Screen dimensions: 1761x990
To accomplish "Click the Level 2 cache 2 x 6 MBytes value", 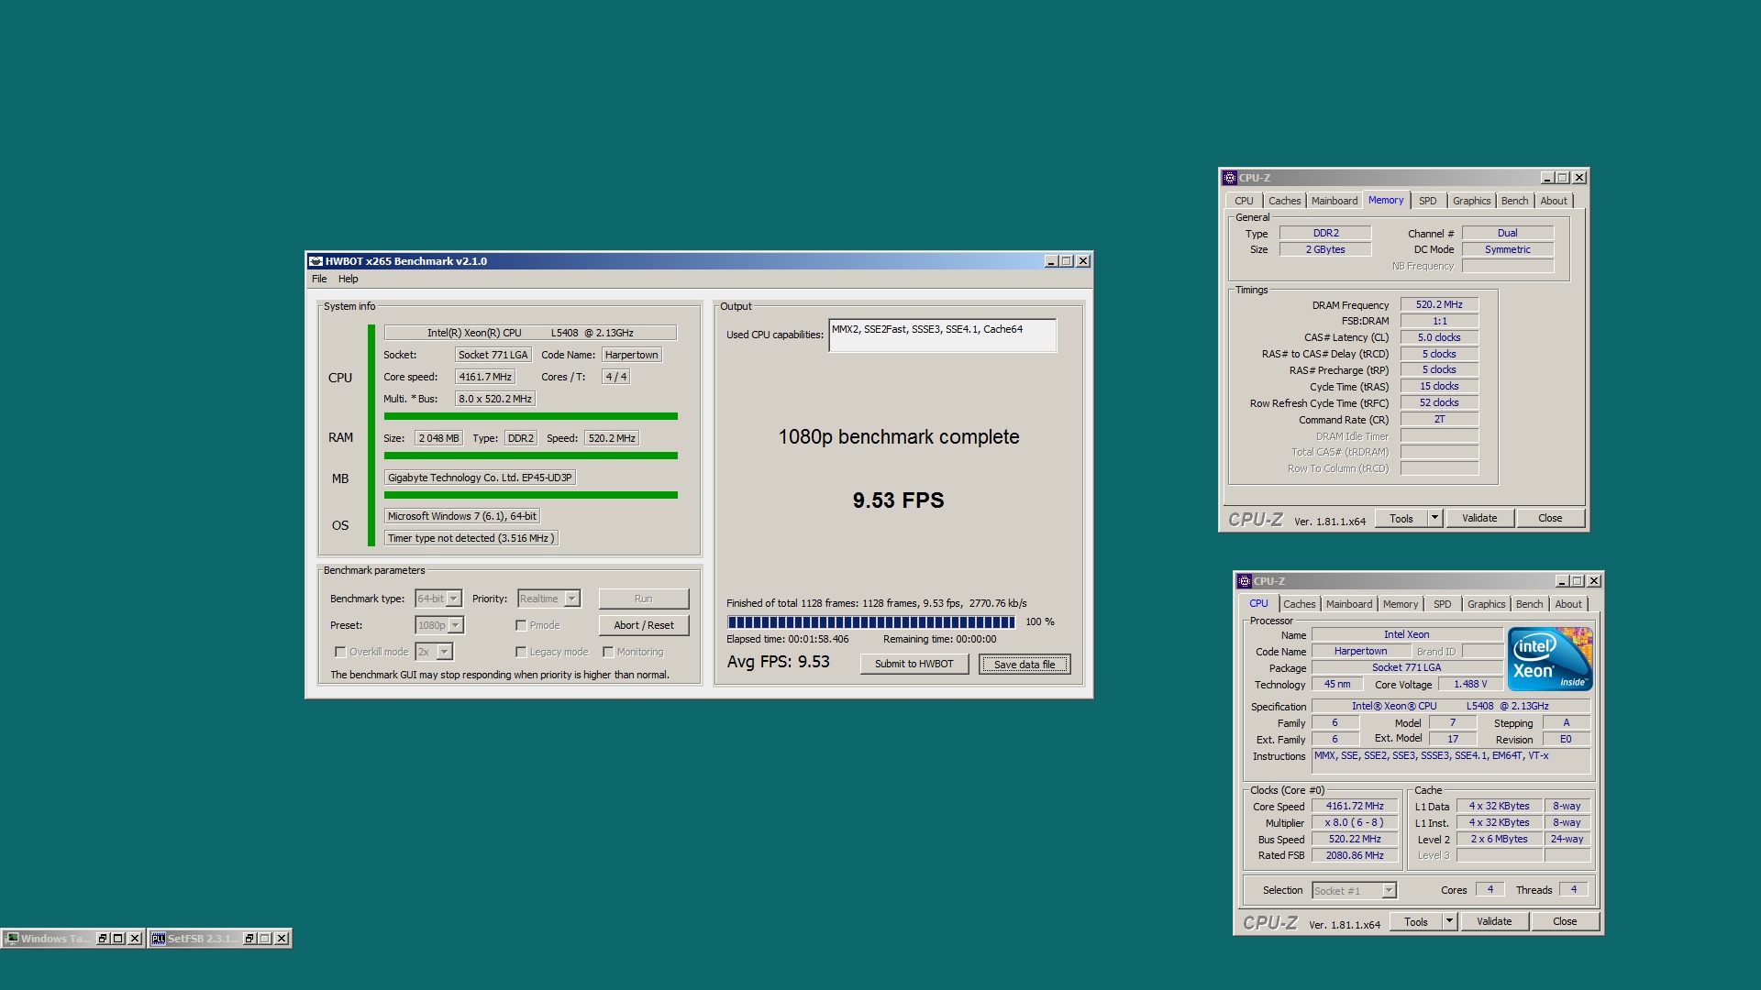I will point(1500,840).
